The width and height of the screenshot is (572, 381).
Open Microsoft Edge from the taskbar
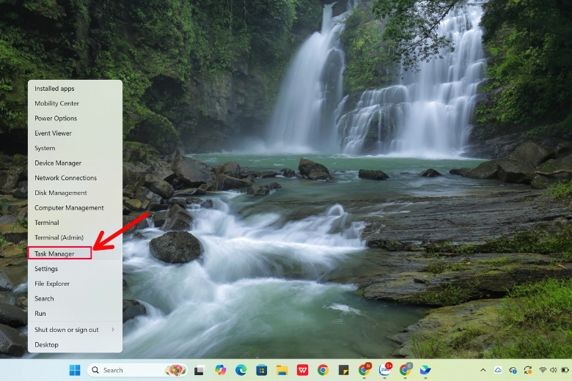pos(241,370)
